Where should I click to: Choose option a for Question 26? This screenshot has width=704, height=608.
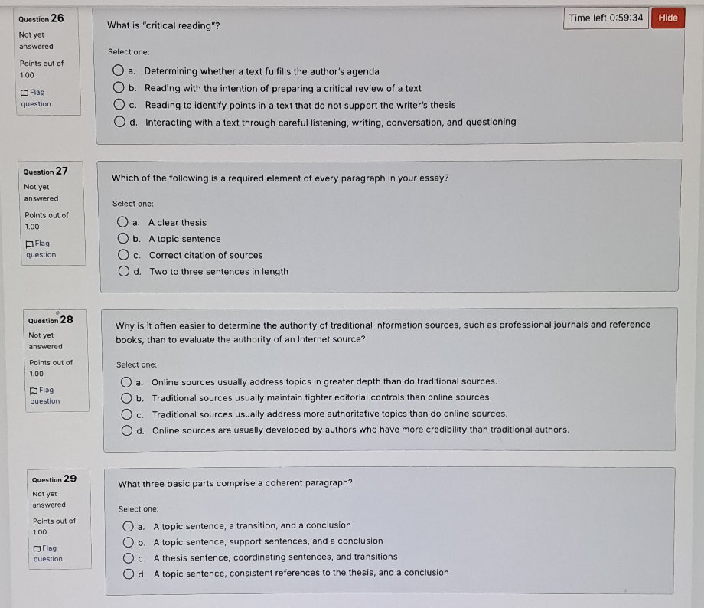click(x=119, y=70)
